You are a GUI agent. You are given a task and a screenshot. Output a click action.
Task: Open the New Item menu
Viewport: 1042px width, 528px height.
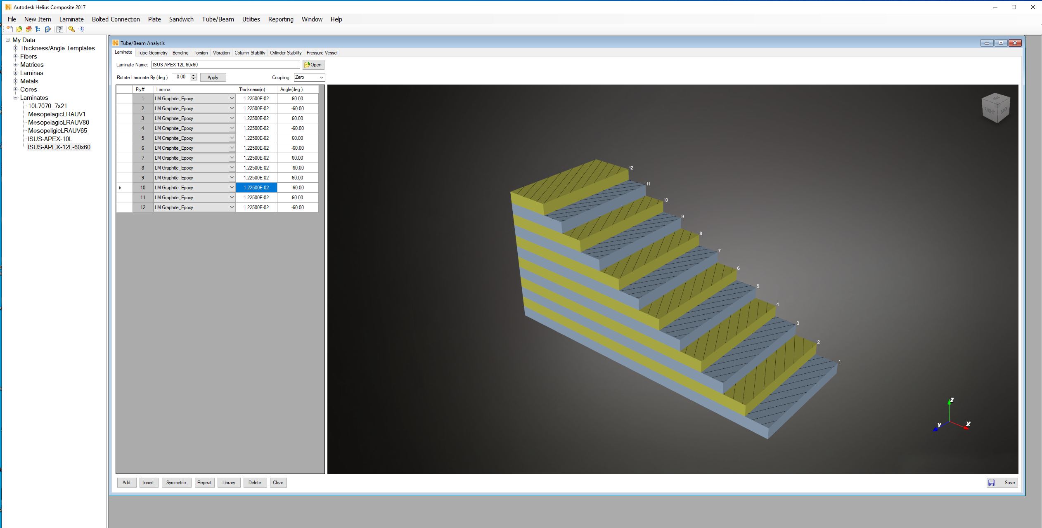click(38, 19)
